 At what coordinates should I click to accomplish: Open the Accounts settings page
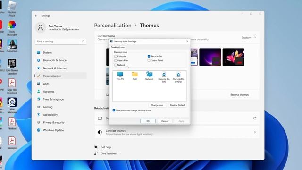point(61,91)
